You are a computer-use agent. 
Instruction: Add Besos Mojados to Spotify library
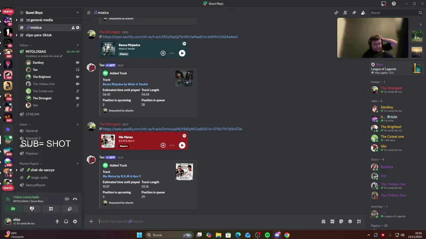163,53
